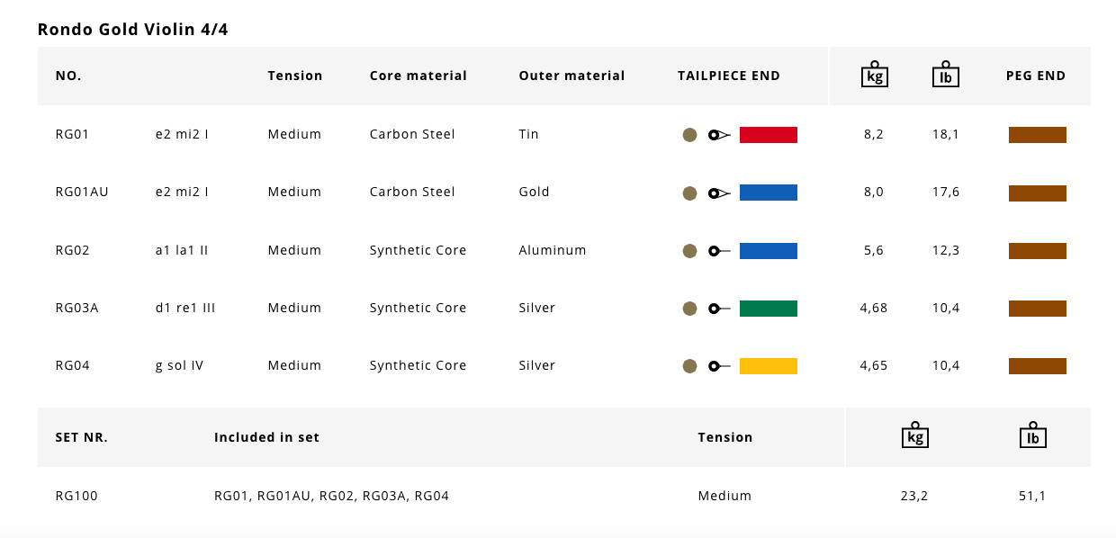
Task: Click the yellow tailpiece swatch for RG04
Action: click(769, 366)
